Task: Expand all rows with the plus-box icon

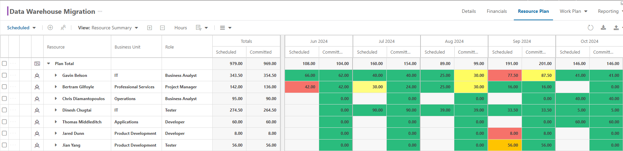Action: (149, 28)
